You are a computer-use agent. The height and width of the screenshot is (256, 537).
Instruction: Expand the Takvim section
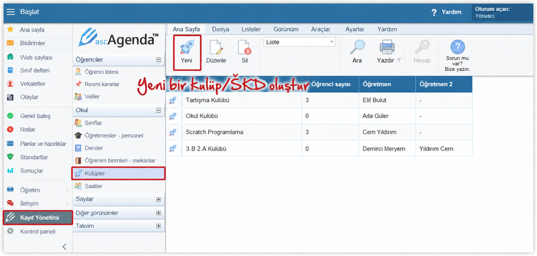pos(158,226)
